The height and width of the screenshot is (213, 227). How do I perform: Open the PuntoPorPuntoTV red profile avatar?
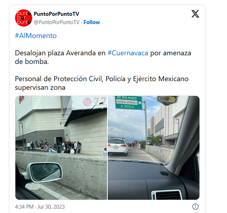pyautogui.click(x=24, y=18)
